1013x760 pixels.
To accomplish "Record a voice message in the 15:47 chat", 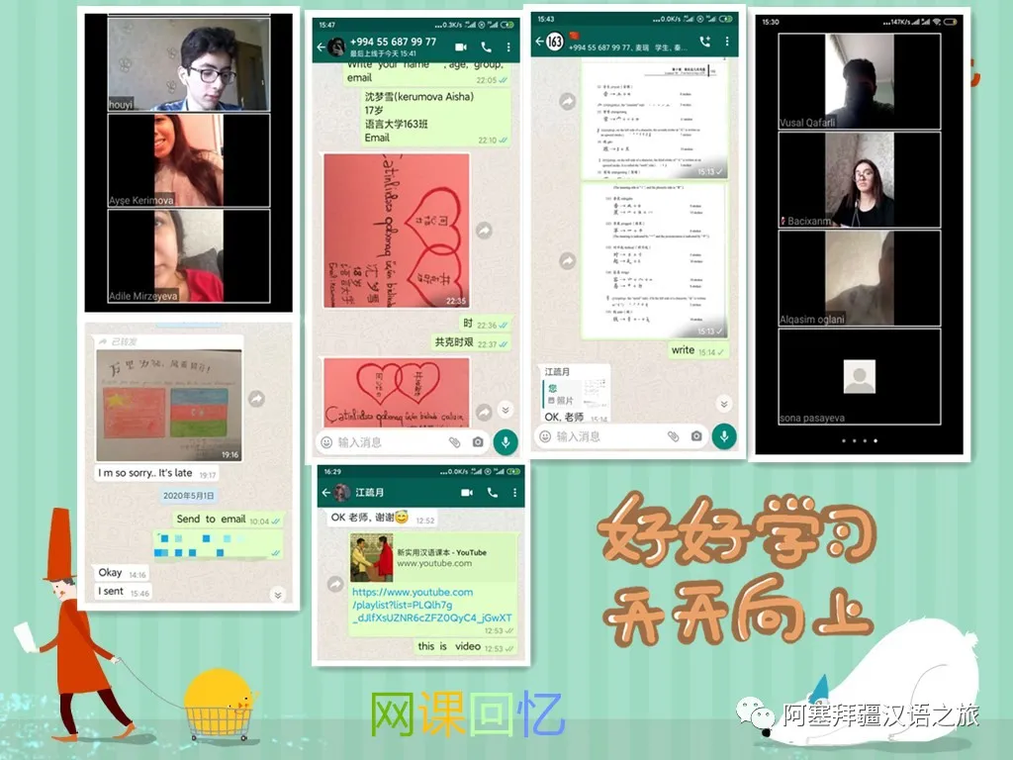I will coord(506,442).
